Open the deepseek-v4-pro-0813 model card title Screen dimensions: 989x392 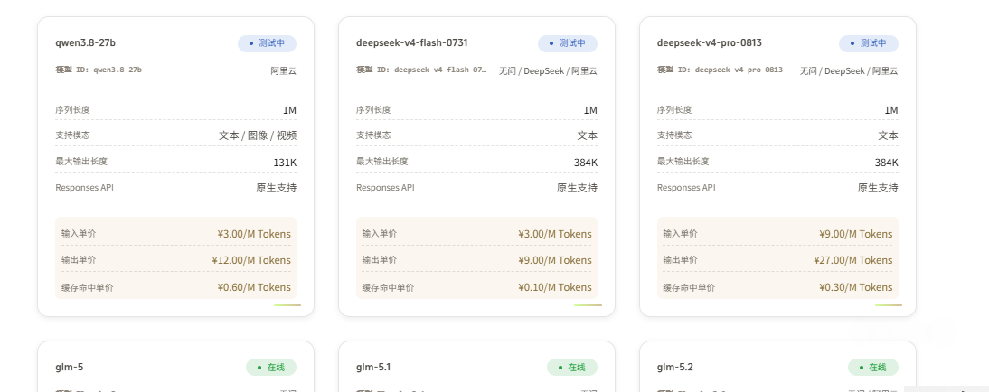click(x=710, y=42)
